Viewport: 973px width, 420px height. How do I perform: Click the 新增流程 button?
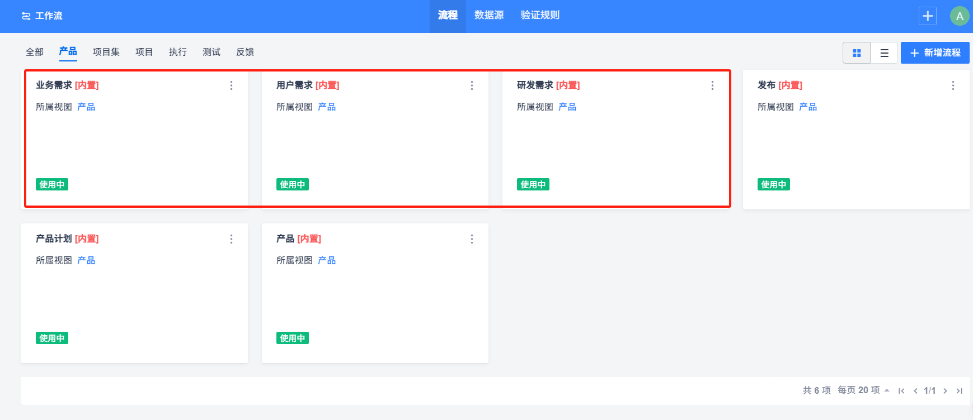(935, 53)
